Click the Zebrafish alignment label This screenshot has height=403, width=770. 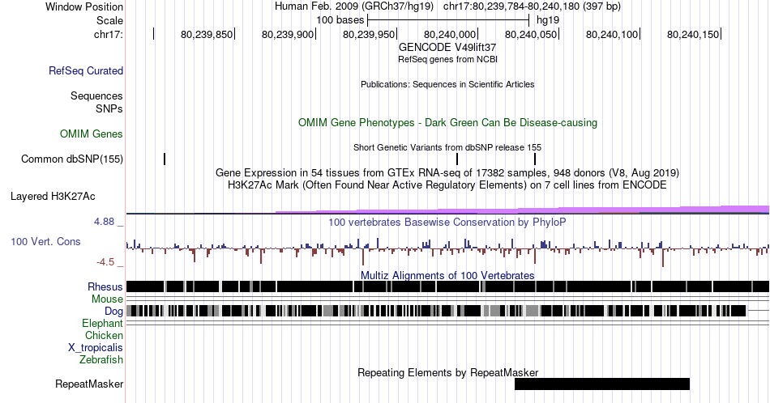(101, 359)
